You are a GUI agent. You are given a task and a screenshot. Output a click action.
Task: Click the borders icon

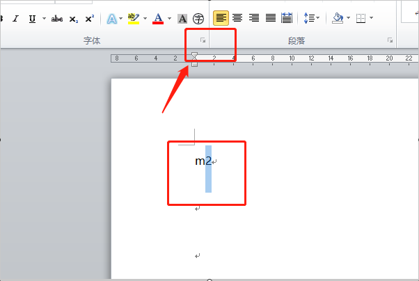point(361,18)
